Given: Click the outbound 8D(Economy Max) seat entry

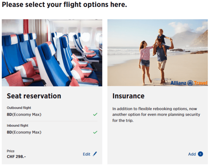Looking at the screenshot, I should [x=24, y=114].
